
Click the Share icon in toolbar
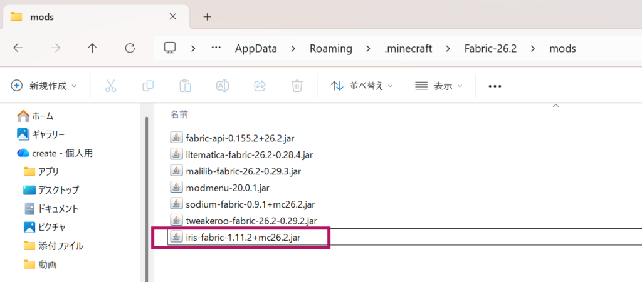[x=260, y=86]
